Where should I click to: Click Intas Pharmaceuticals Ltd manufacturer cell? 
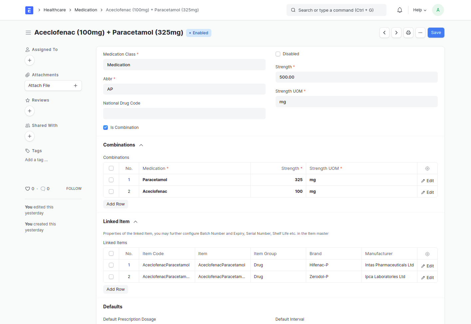(x=389, y=265)
